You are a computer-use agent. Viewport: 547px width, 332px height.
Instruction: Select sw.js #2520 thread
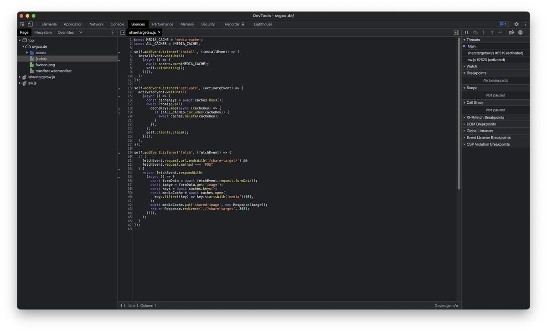point(496,60)
